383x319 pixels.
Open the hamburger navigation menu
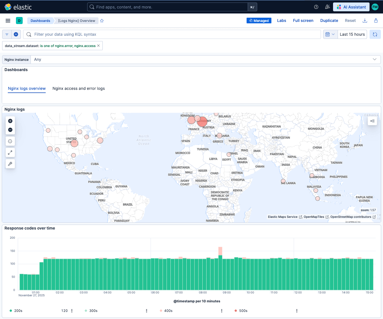[8, 21]
